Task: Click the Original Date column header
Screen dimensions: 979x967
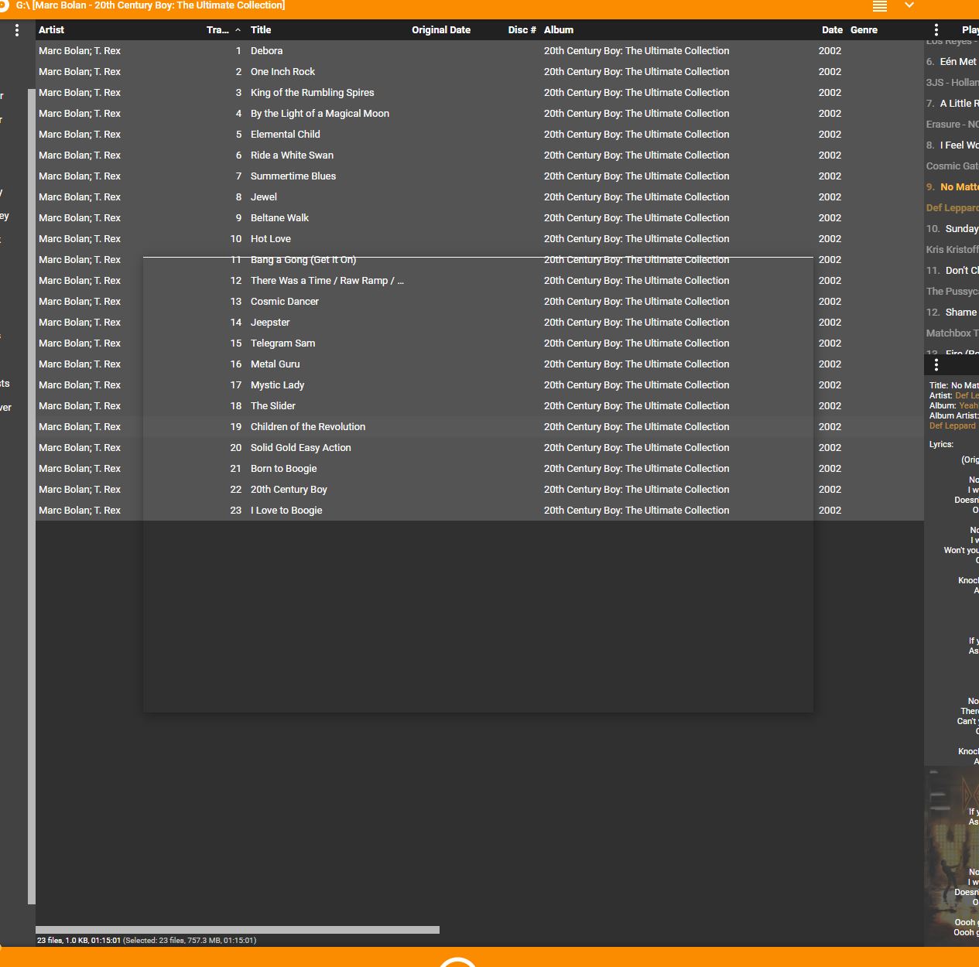Action: (x=441, y=30)
